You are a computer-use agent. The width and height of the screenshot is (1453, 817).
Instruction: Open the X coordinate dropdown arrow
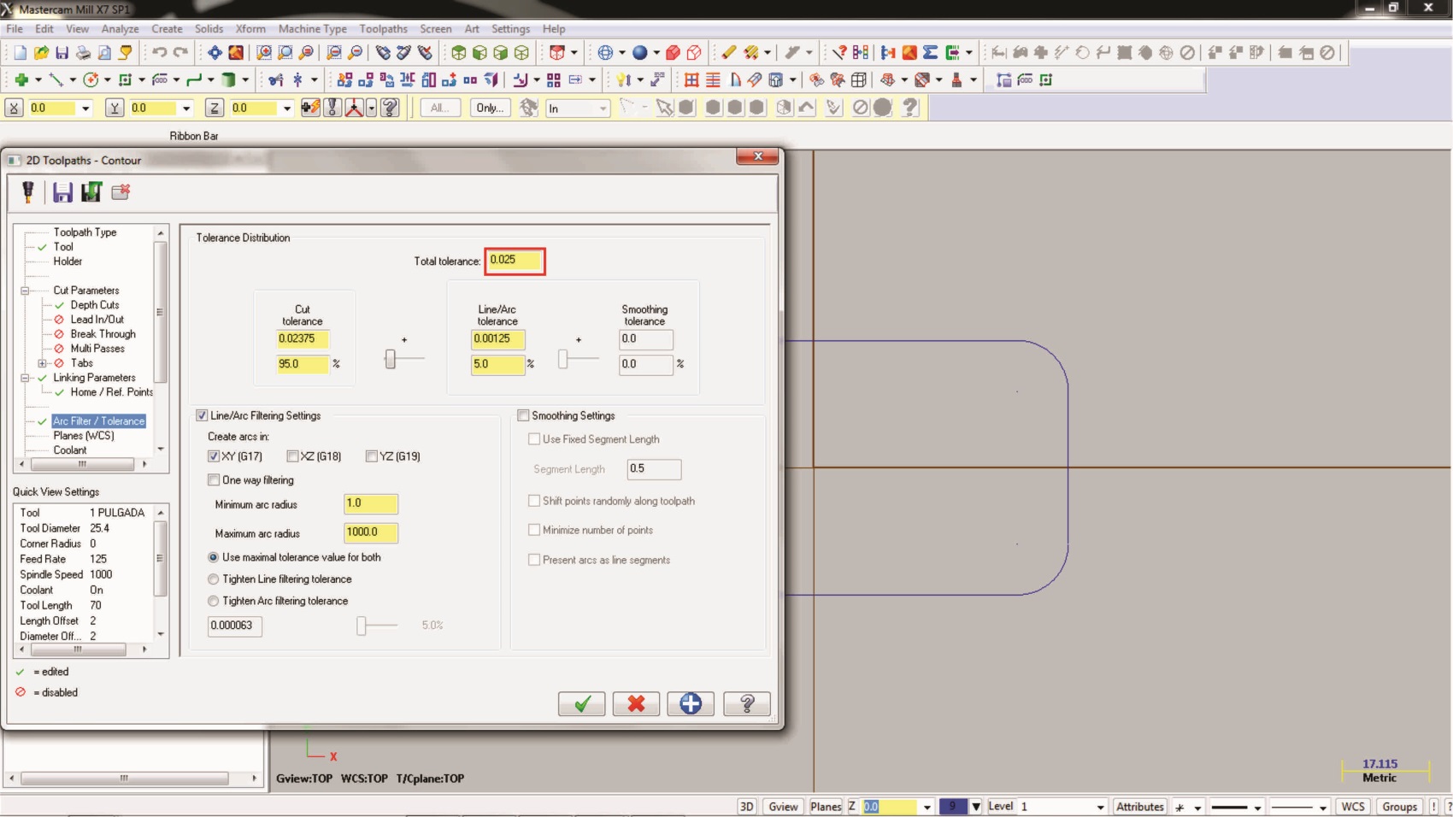coord(85,109)
